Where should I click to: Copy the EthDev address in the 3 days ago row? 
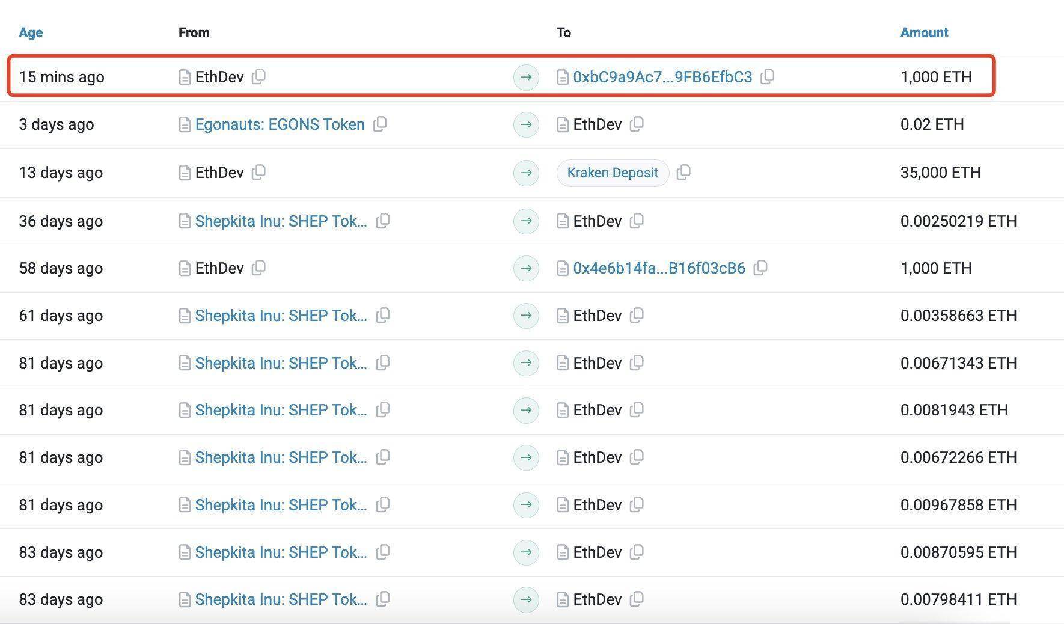click(637, 124)
